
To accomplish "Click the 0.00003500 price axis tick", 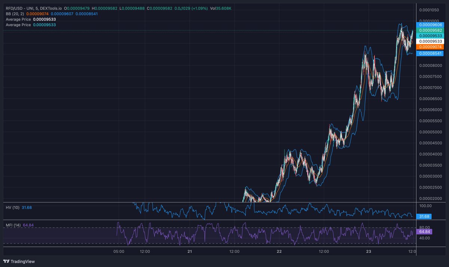I will pos(430,165).
